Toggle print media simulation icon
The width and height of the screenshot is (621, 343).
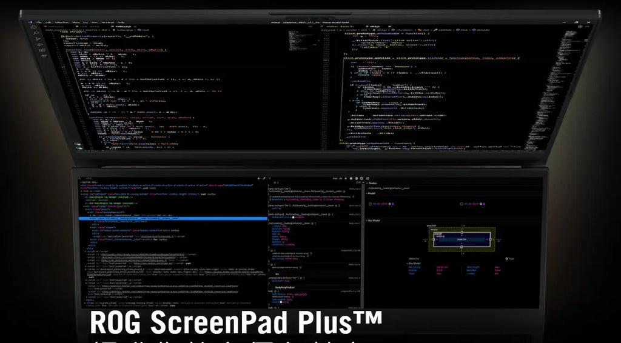point(361,178)
